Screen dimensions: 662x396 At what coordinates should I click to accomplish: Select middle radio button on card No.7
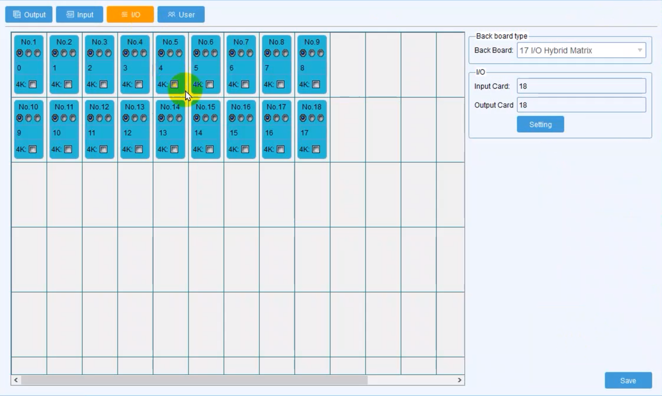[x=241, y=53]
